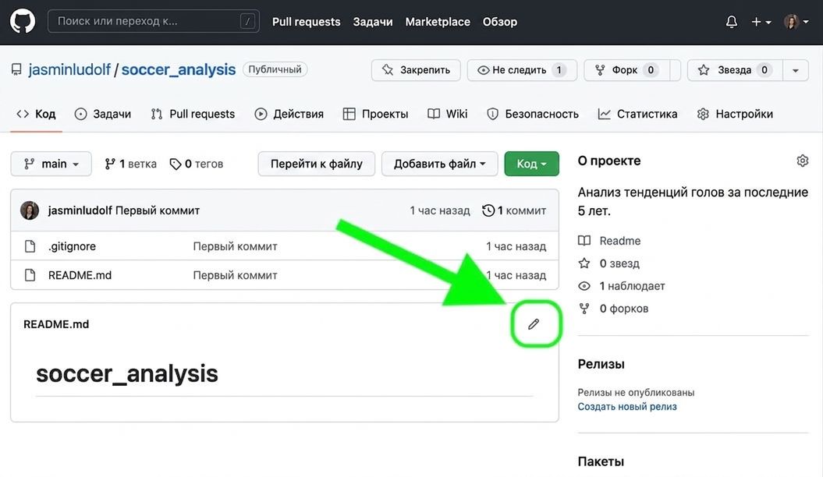This screenshot has width=823, height=477.
Task: Open the user avatar menu
Action: point(796,22)
